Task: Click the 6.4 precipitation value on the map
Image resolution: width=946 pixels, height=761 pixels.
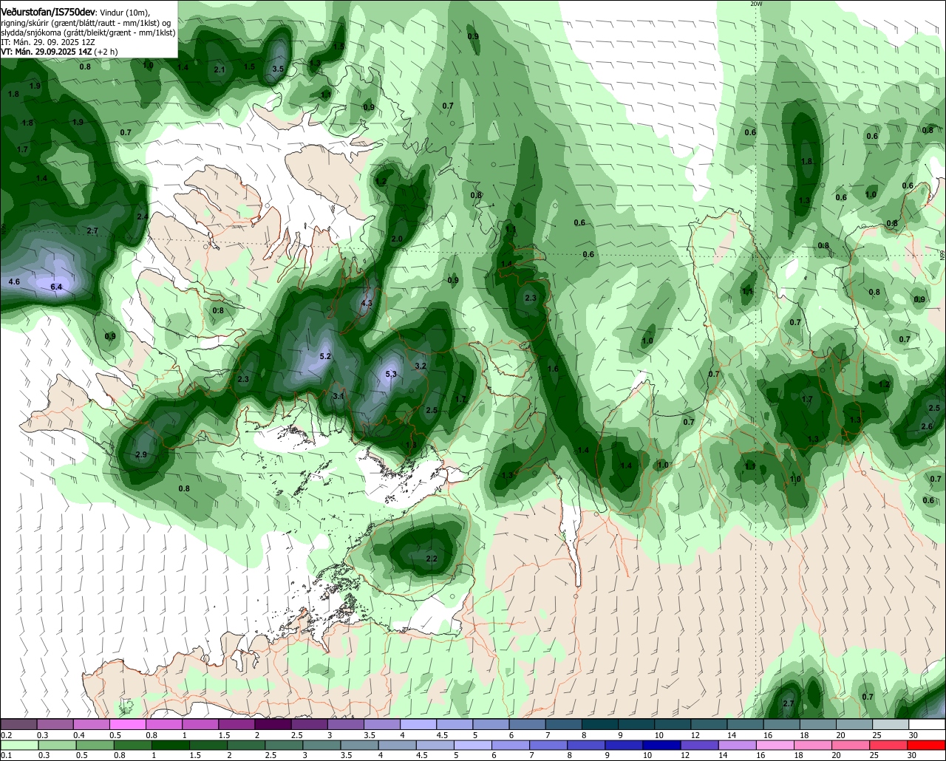Action: (56, 287)
